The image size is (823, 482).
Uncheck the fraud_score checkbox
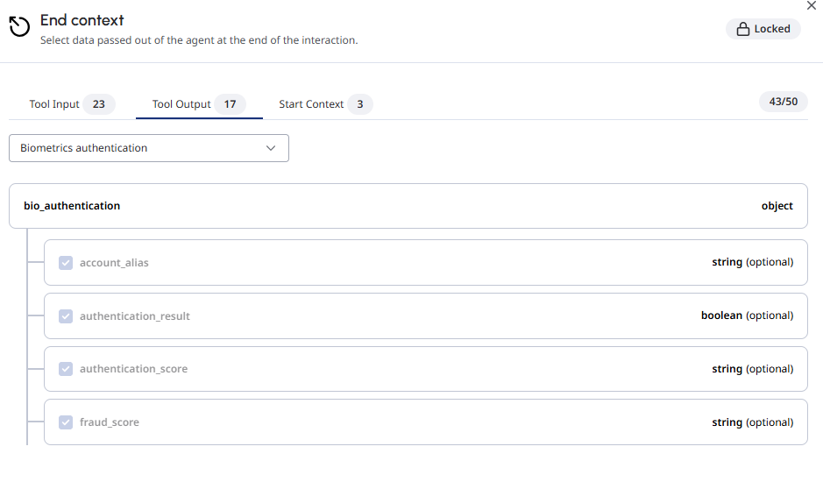pos(66,422)
